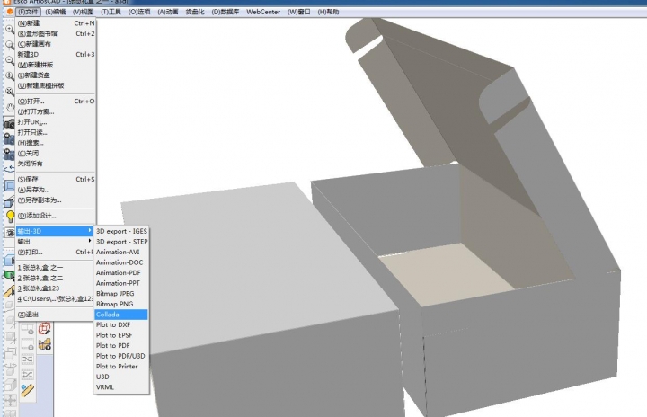
Task: Choose Plot to PDF/U3D option
Action: pos(120,356)
